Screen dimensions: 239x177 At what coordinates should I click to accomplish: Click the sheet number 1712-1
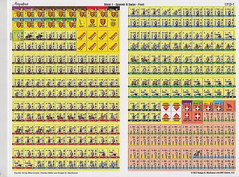coord(229,4)
